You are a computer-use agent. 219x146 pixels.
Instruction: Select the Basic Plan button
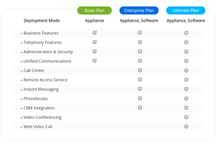(94, 11)
